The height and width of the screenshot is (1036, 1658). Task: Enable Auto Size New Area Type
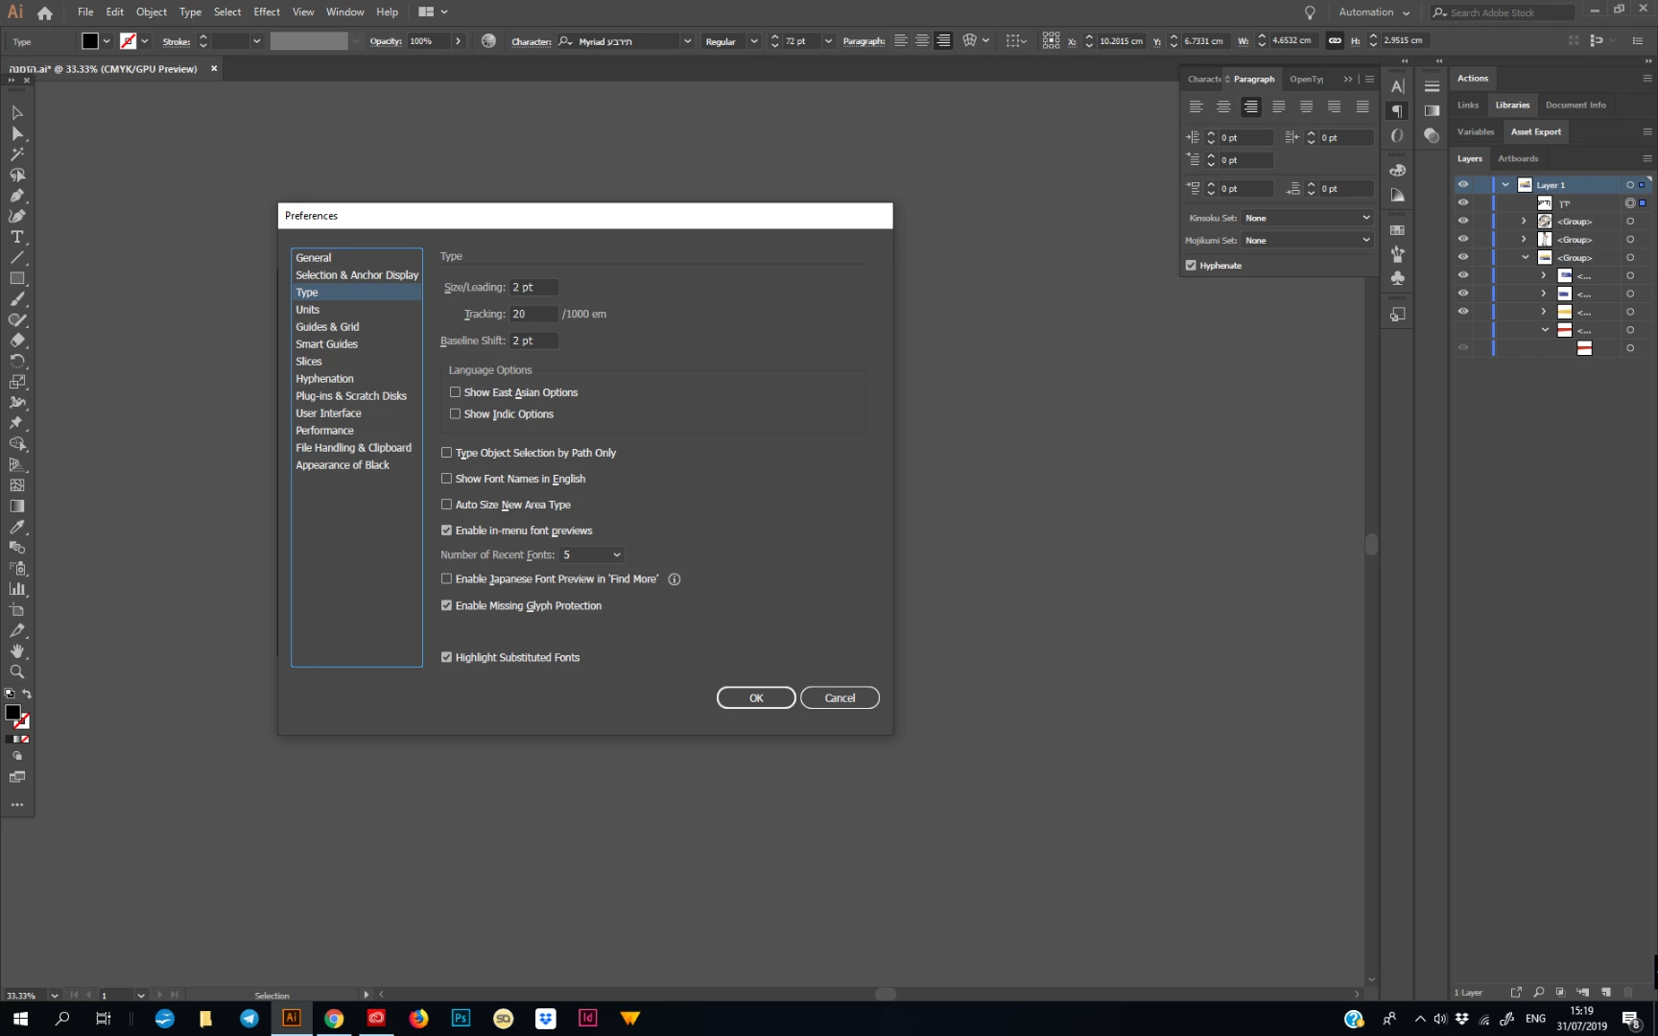pos(446,505)
